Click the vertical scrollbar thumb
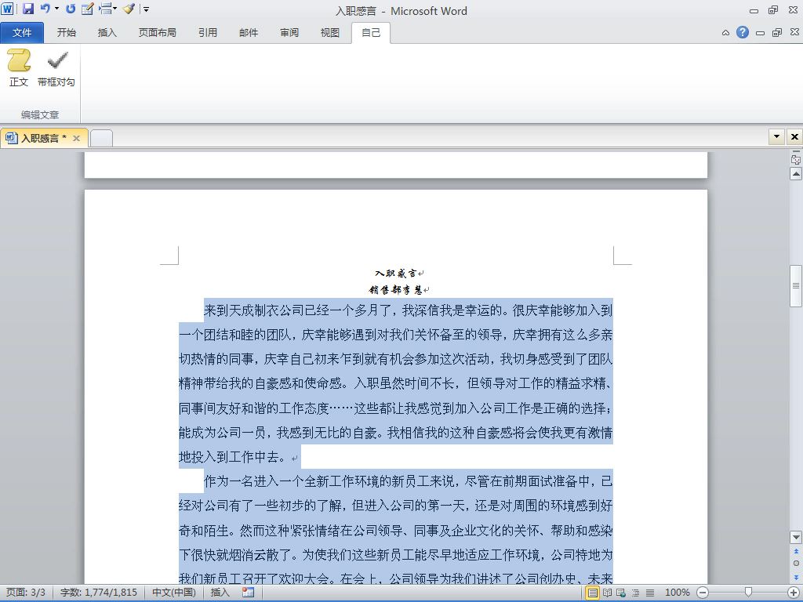Screen dimensions: 803x602 click(796, 285)
